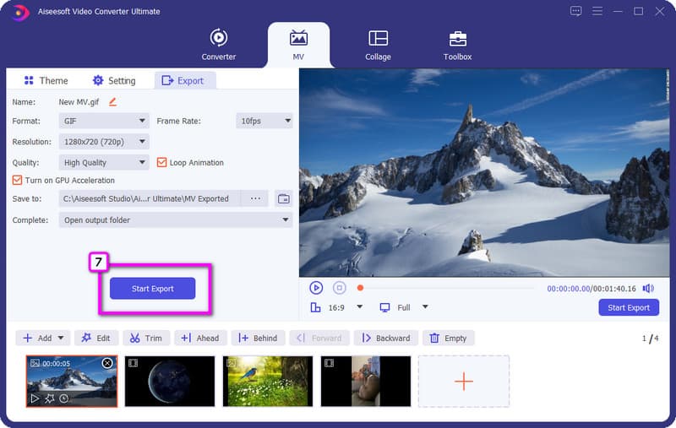Open the feedback chat icon in title bar

coord(575,11)
